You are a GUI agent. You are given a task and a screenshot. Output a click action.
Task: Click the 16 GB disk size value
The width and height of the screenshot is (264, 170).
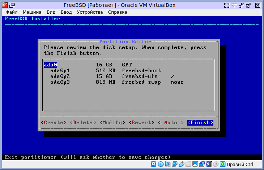click(104, 65)
